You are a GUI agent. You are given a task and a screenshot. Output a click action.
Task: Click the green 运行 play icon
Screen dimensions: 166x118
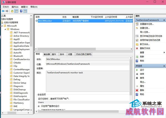(x=137, y=70)
